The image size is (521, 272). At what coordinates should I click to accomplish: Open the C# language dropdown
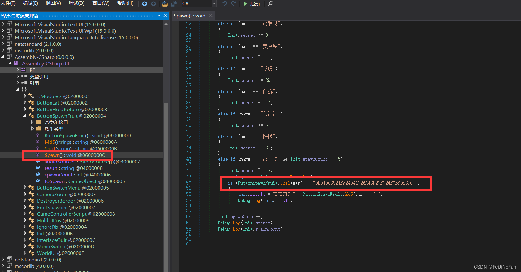[x=214, y=4]
